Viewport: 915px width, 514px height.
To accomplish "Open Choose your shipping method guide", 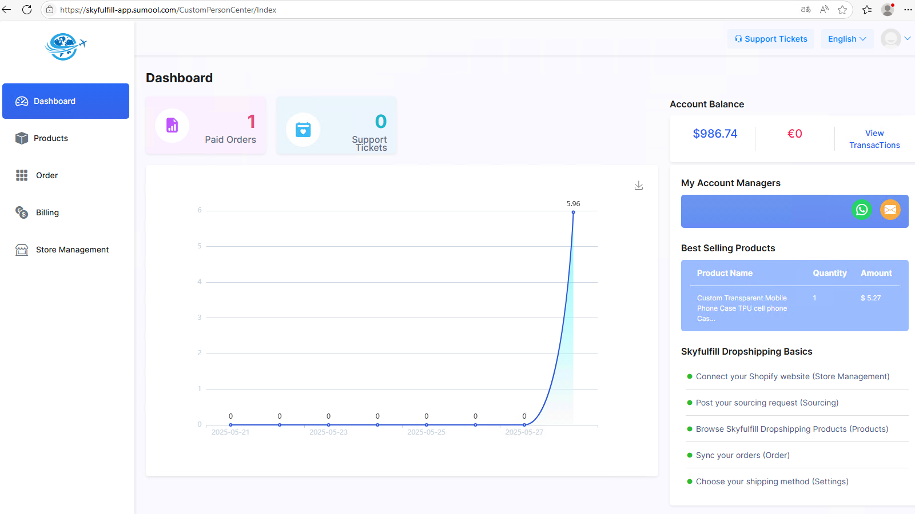I will coord(772,481).
